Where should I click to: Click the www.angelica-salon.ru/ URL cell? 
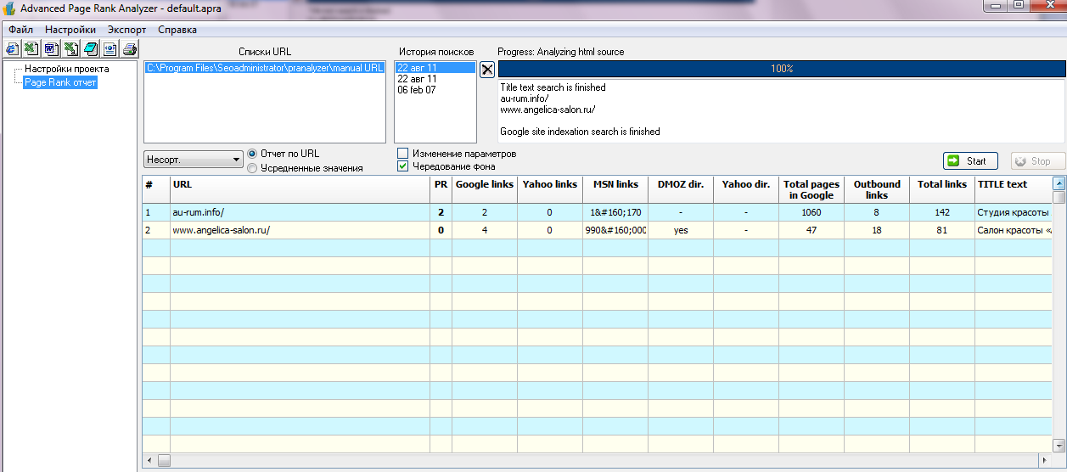[x=300, y=230]
